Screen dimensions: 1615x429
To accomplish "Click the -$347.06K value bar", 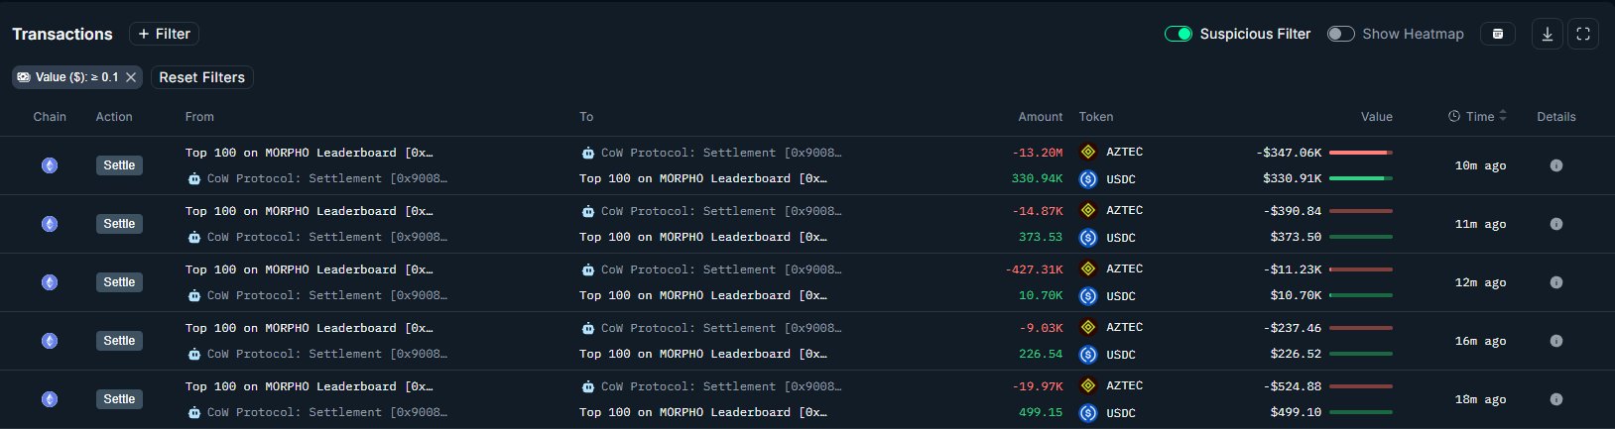I will pyautogui.click(x=1360, y=153).
